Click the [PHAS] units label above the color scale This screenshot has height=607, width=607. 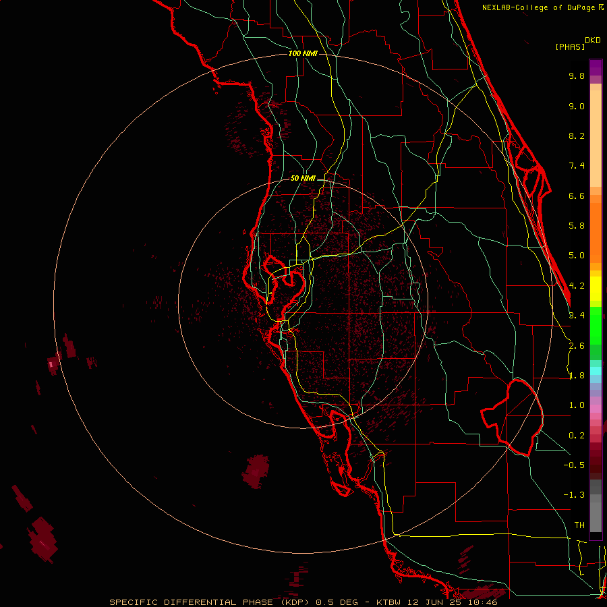point(570,47)
